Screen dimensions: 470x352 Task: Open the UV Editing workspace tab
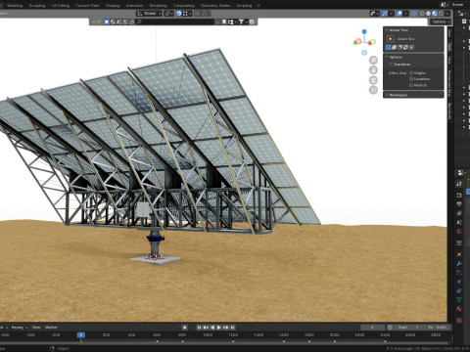[61, 6]
